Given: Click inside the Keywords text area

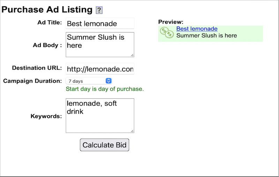Looking at the screenshot, I should pos(100,116).
